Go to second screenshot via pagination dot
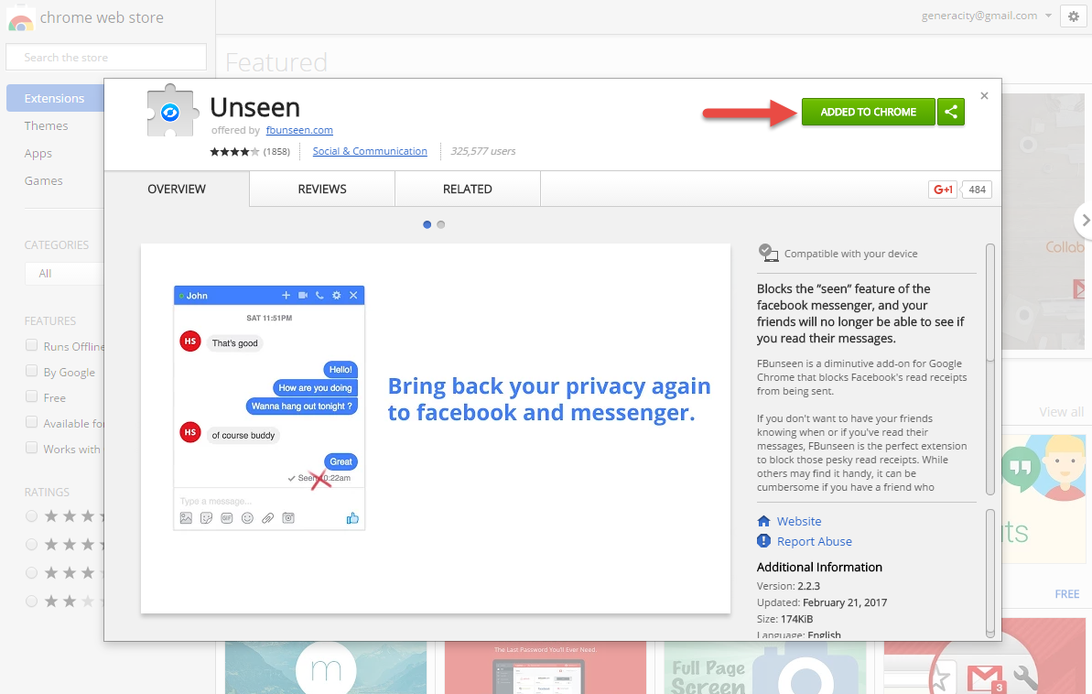1092x694 pixels. pyautogui.click(x=441, y=224)
